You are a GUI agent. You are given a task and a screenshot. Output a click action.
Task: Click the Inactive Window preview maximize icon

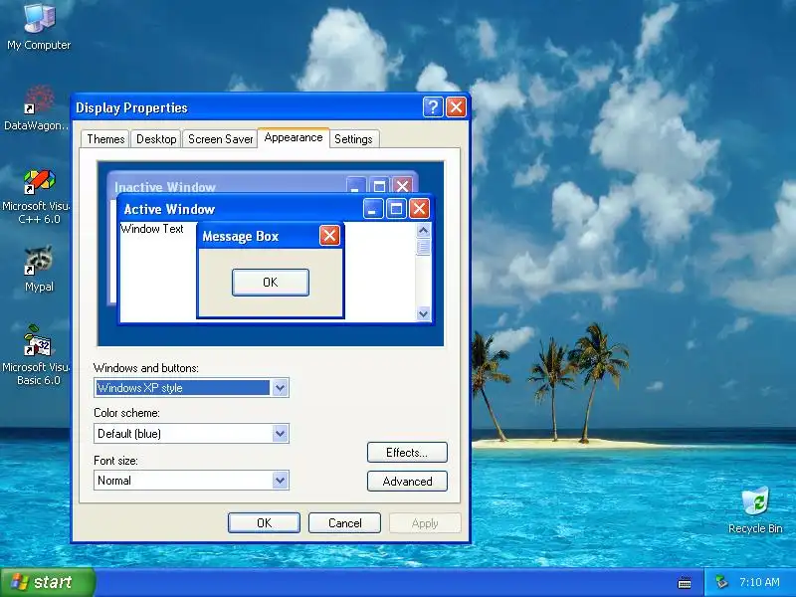(x=379, y=185)
